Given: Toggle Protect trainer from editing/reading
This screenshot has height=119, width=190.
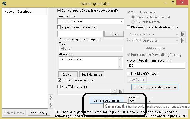Looking at the screenshot, I should [129, 55].
